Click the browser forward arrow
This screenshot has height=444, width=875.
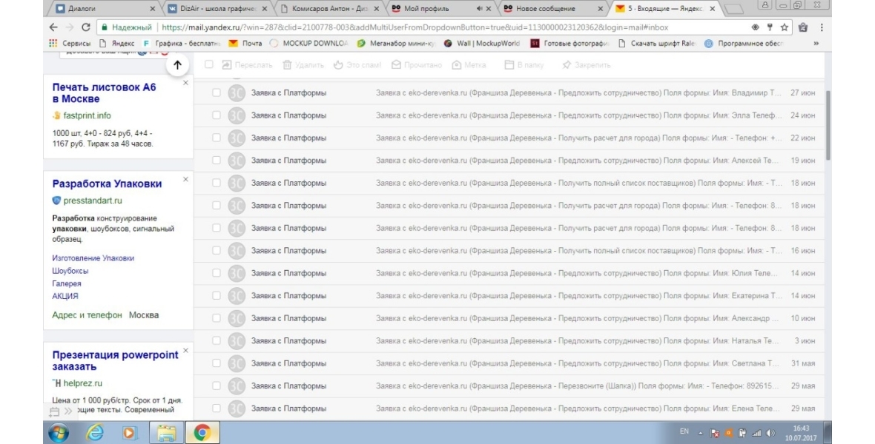(x=69, y=27)
